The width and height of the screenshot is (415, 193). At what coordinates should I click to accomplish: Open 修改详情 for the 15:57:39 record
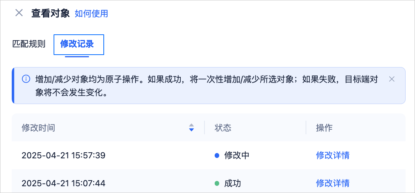pyautogui.click(x=333, y=155)
